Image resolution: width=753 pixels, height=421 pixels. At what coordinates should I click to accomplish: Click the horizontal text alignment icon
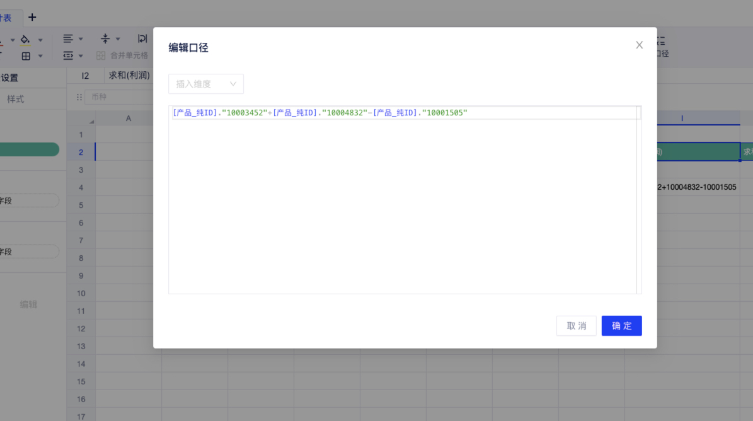[68, 39]
